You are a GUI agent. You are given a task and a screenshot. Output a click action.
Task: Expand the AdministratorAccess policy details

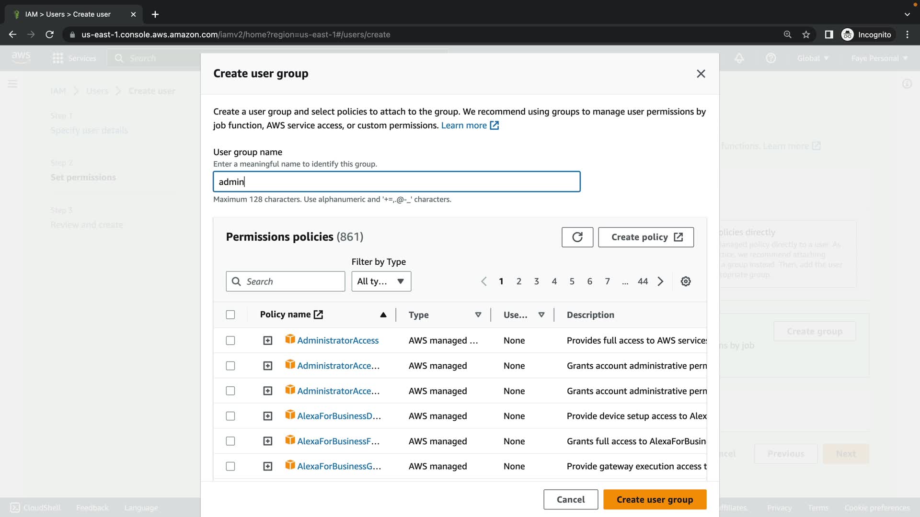(267, 340)
